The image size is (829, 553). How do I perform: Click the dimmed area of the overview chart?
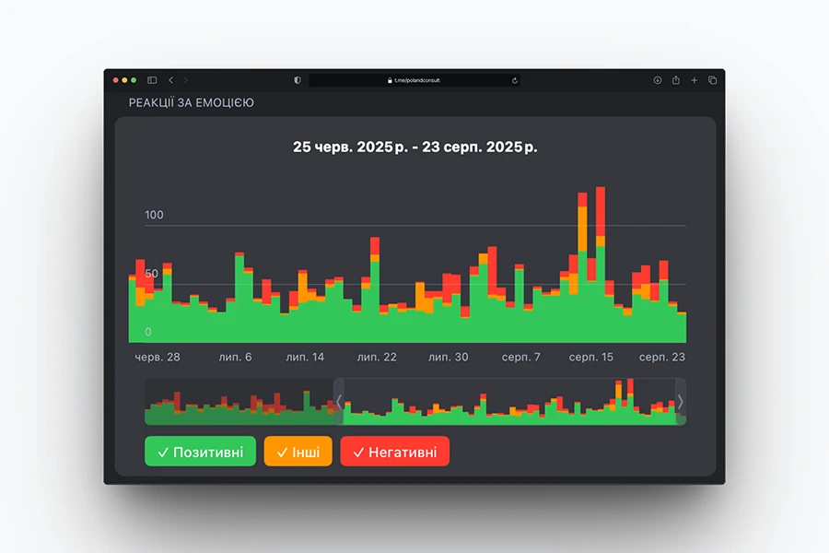[239, 402]
